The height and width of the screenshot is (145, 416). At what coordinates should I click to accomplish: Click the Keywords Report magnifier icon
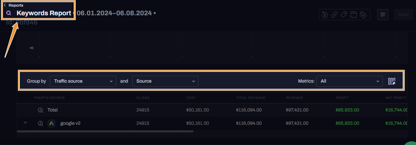pos(9,13)
